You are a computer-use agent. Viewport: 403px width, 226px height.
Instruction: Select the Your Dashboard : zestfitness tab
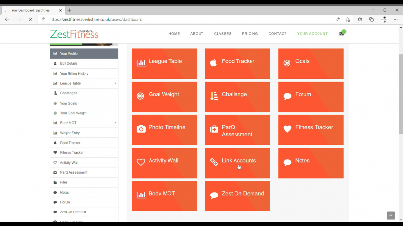tap(33, 10)
